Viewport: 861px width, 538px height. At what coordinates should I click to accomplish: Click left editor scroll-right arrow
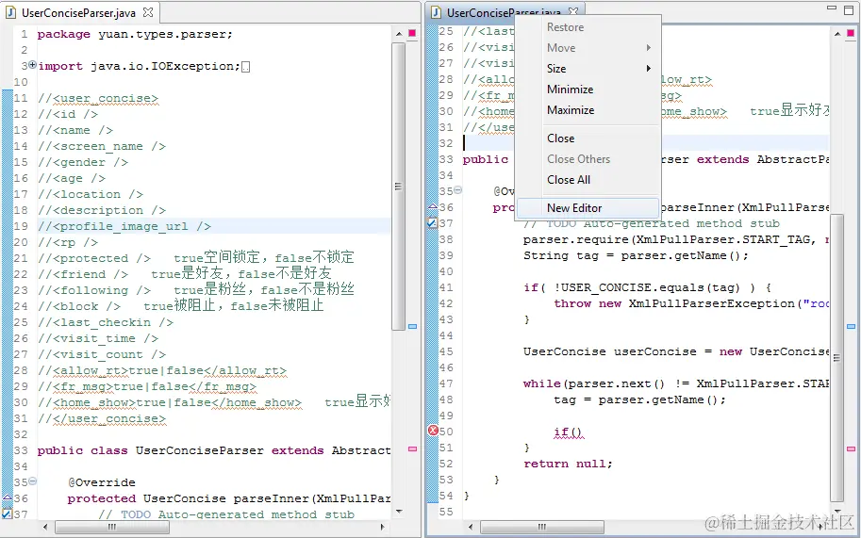(382, 527)
